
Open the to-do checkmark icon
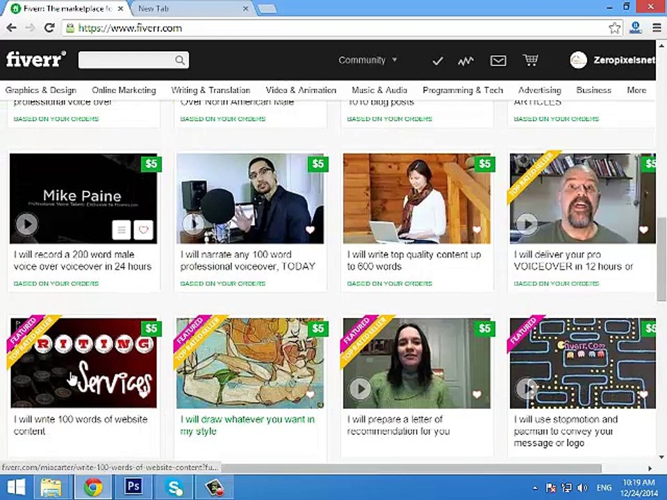438,61
